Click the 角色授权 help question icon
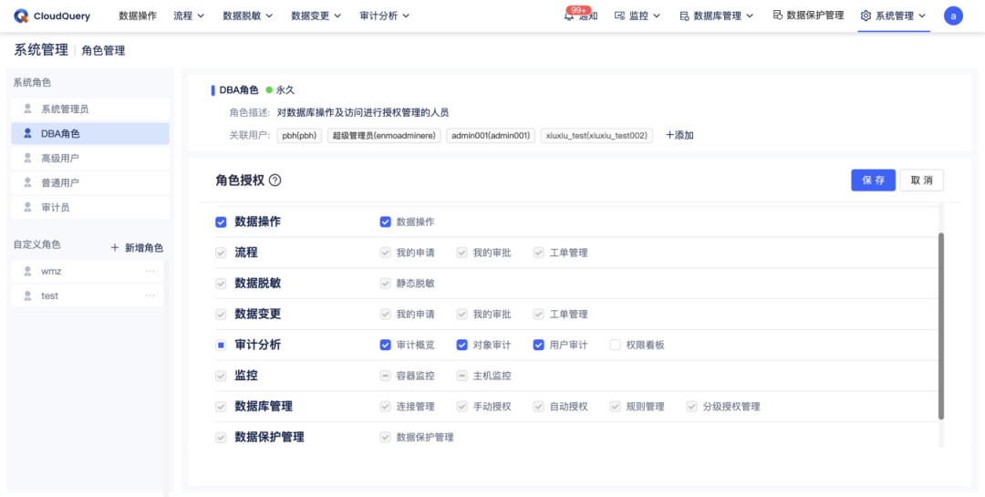Viewport: 985px width, 497px height. coord(275,181)
